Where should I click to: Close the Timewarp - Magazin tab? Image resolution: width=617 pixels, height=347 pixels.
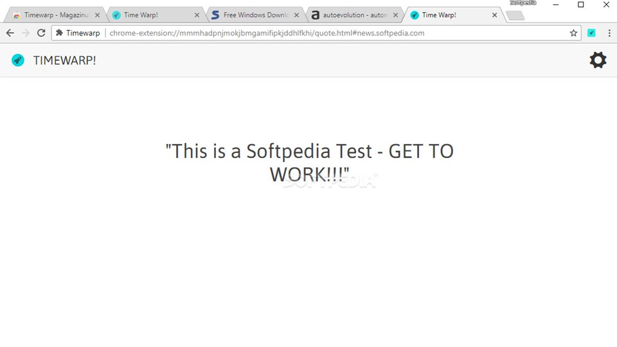(98, 15)
